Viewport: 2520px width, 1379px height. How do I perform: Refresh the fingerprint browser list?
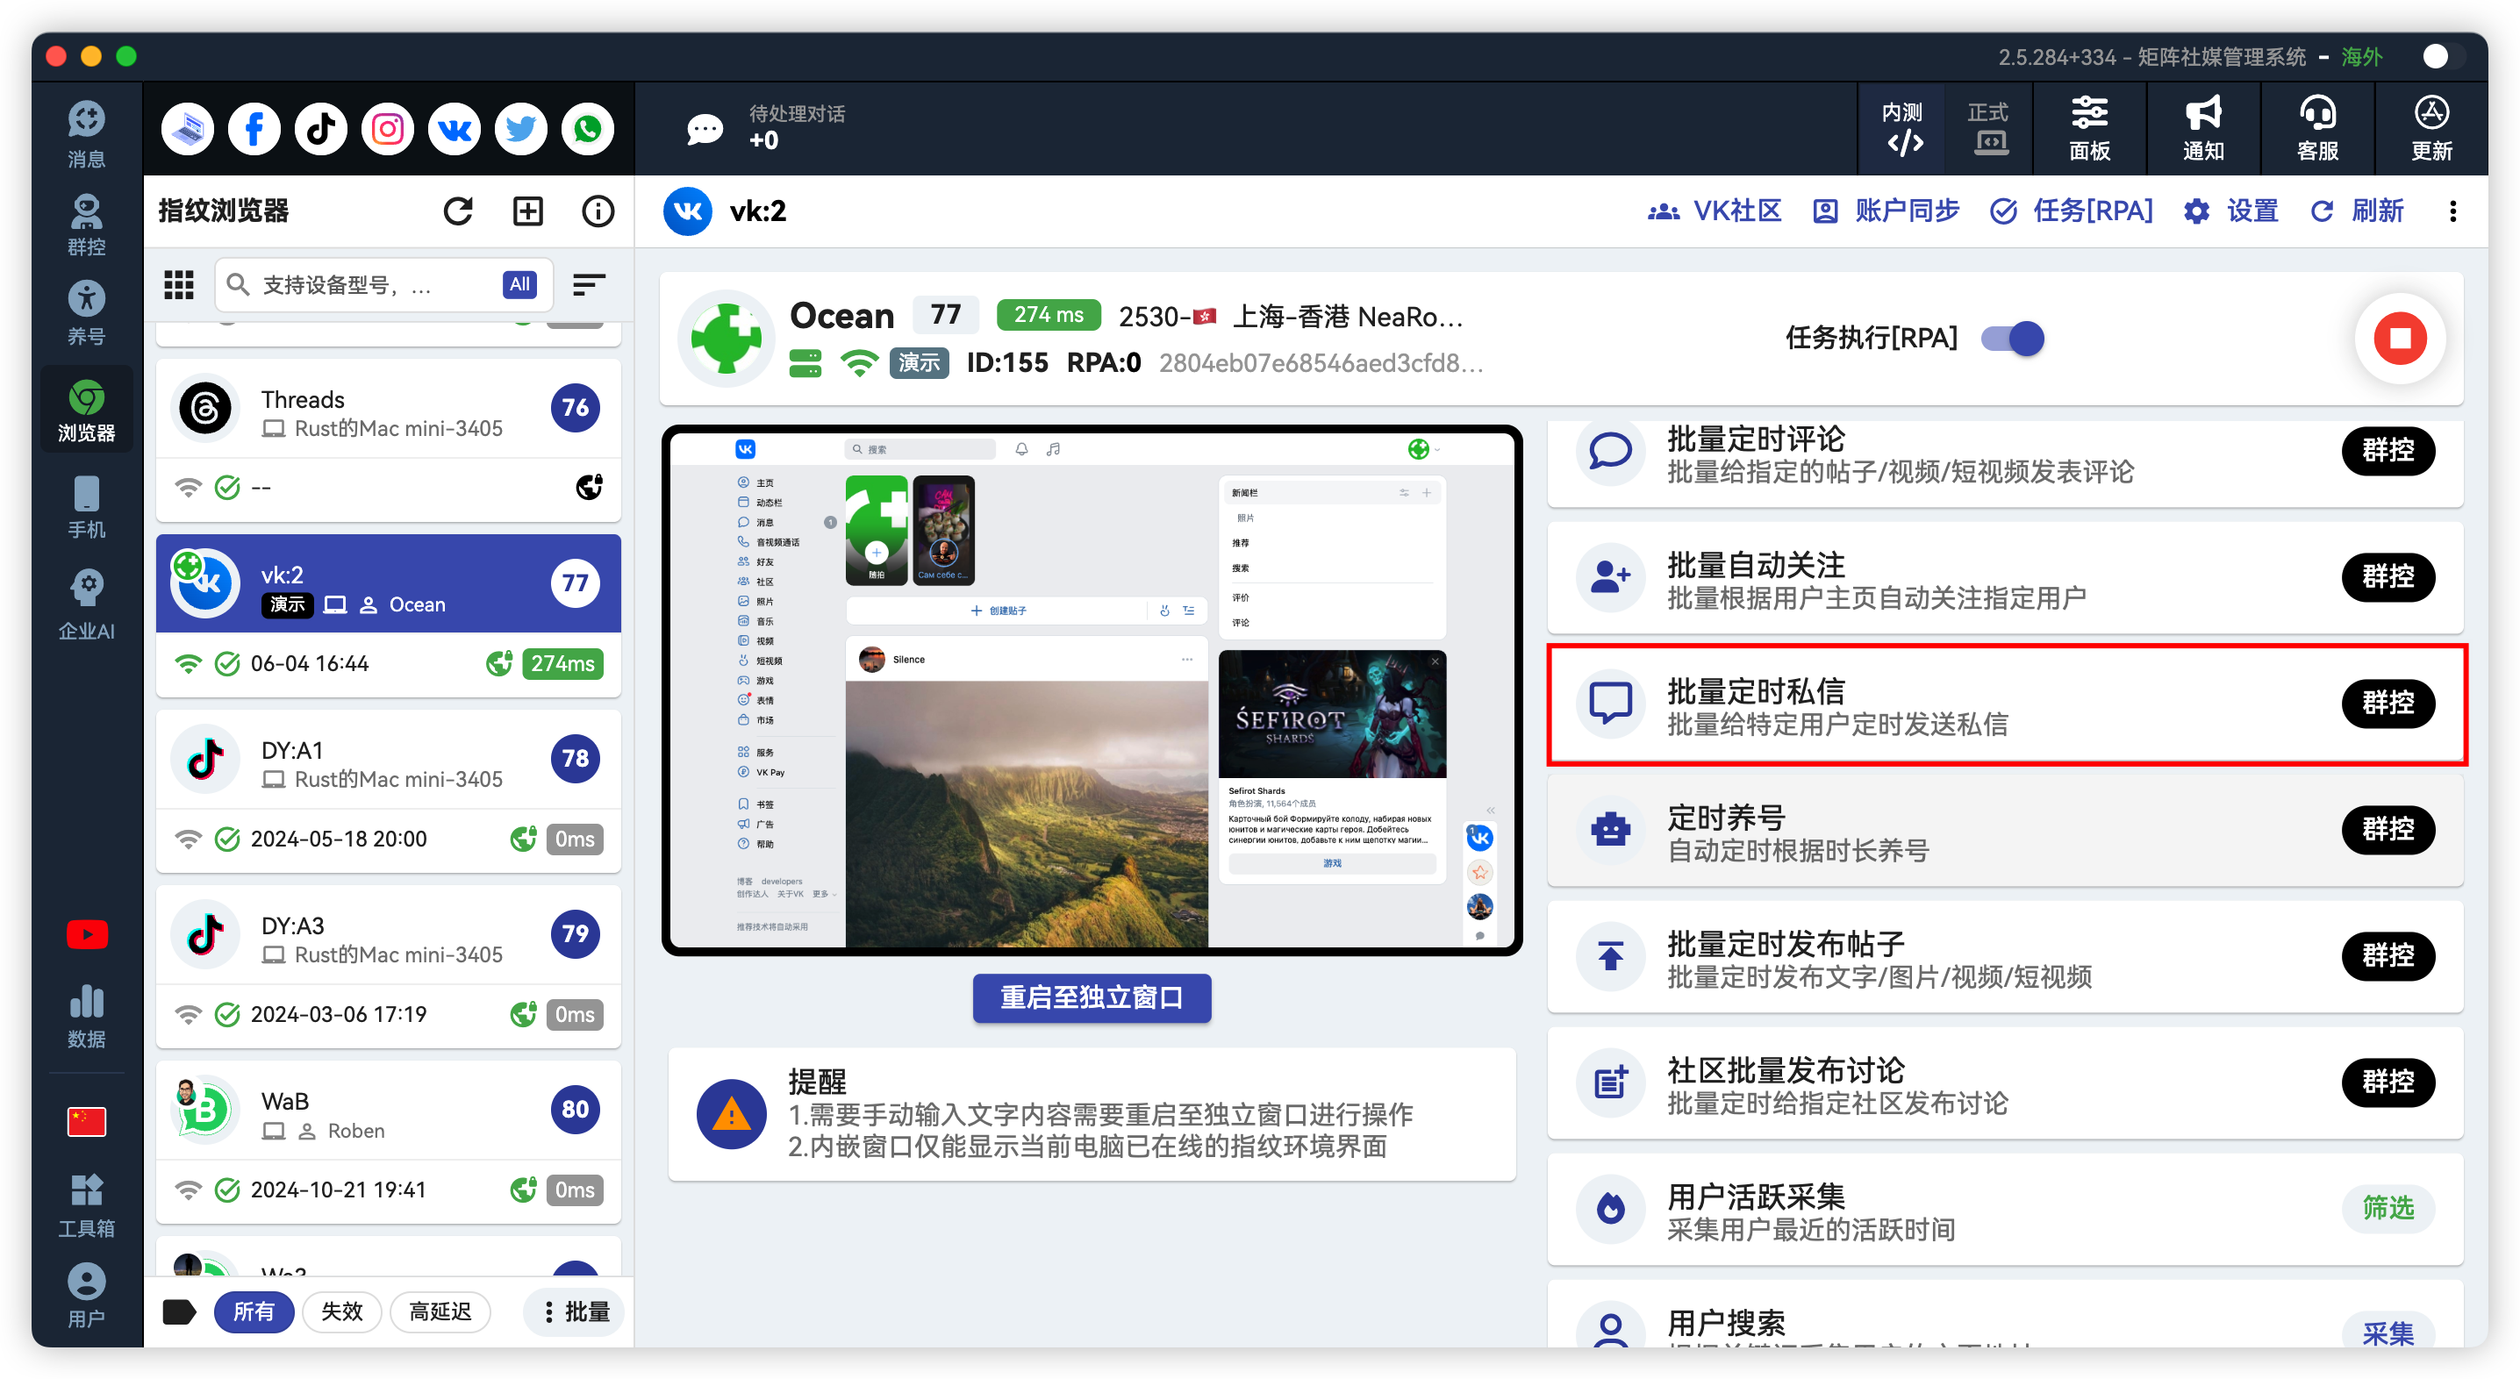[458, 211]
